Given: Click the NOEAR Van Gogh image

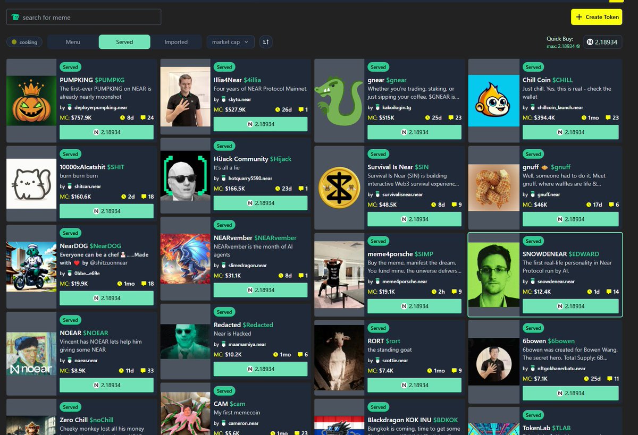Looking at the screenshot, I should [31, 353].
